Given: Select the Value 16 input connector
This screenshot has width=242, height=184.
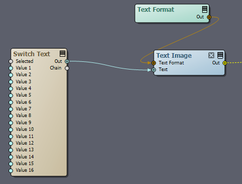Looking at the screenshot, I should coord(11,171).
